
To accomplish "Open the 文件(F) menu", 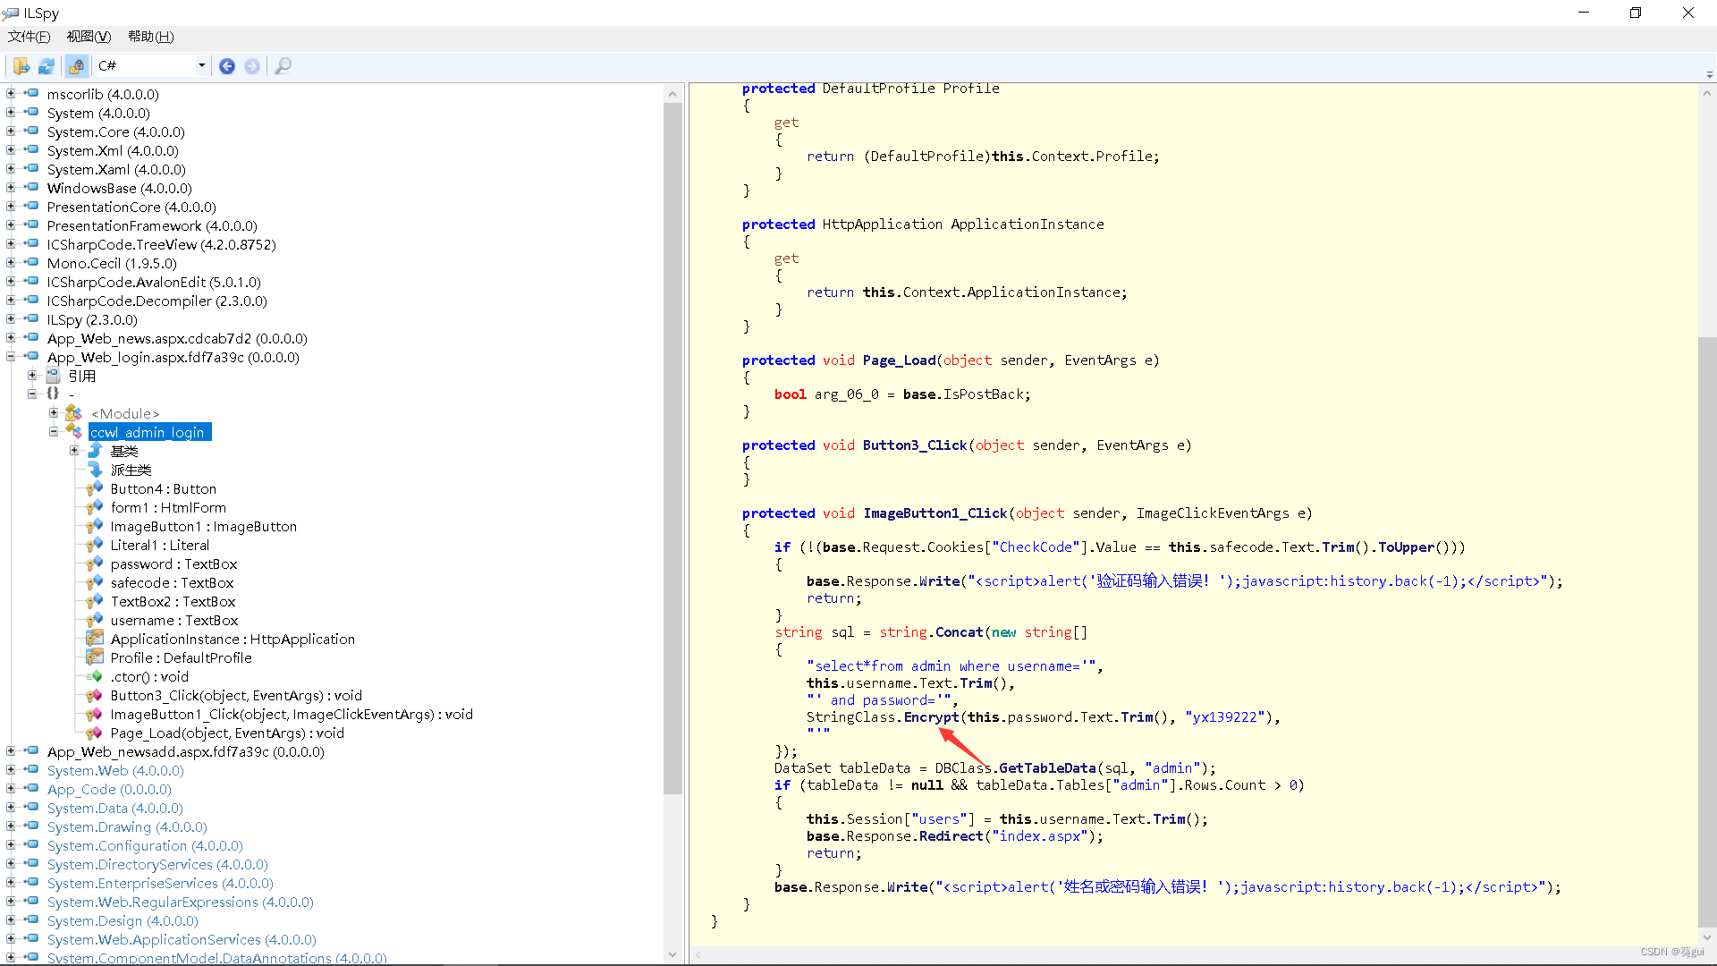I will coord(29,37).
